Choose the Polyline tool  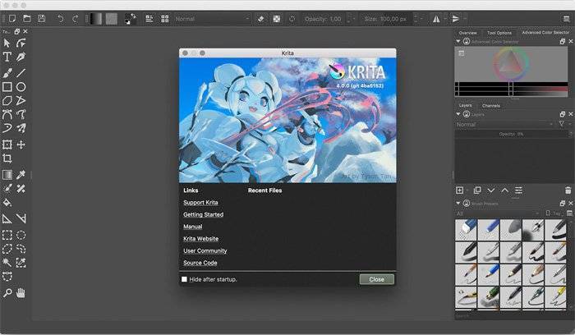(21, 101)
